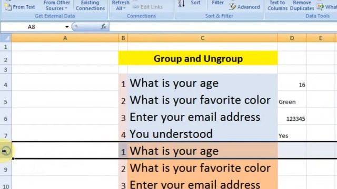337x189 pixels.
Task: Click the cell containing 123345
Action: point(292,117)
